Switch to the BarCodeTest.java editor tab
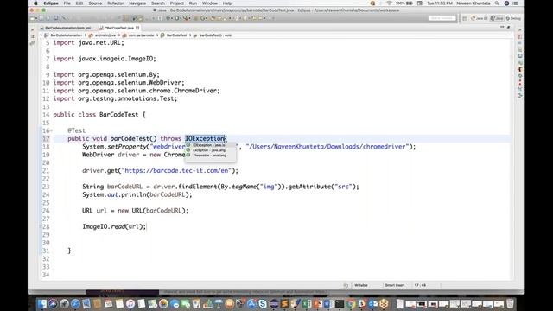553x311 pixels. (x=119, y=28)
